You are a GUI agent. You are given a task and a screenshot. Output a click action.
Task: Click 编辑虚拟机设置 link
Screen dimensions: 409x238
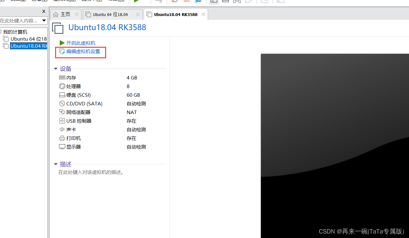80,52
